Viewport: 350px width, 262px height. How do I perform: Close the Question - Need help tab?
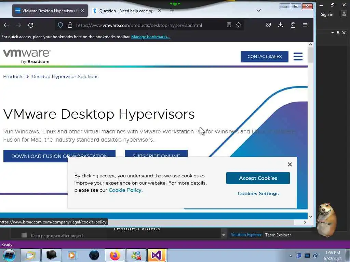pyautogui.click(x=159, y=11)
